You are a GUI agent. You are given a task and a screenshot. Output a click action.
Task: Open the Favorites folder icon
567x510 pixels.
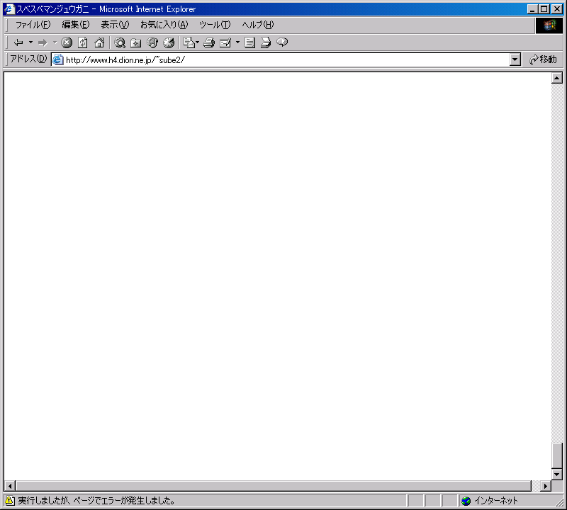[x=136, y=42]
